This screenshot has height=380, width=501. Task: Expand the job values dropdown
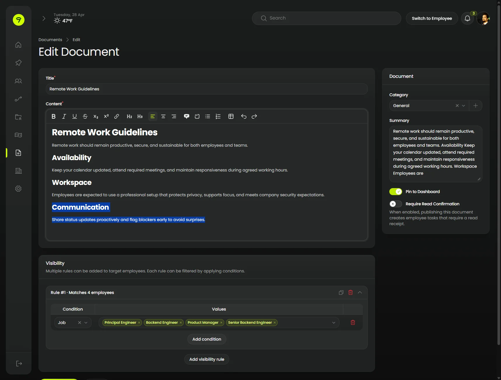tap(334, 323)
